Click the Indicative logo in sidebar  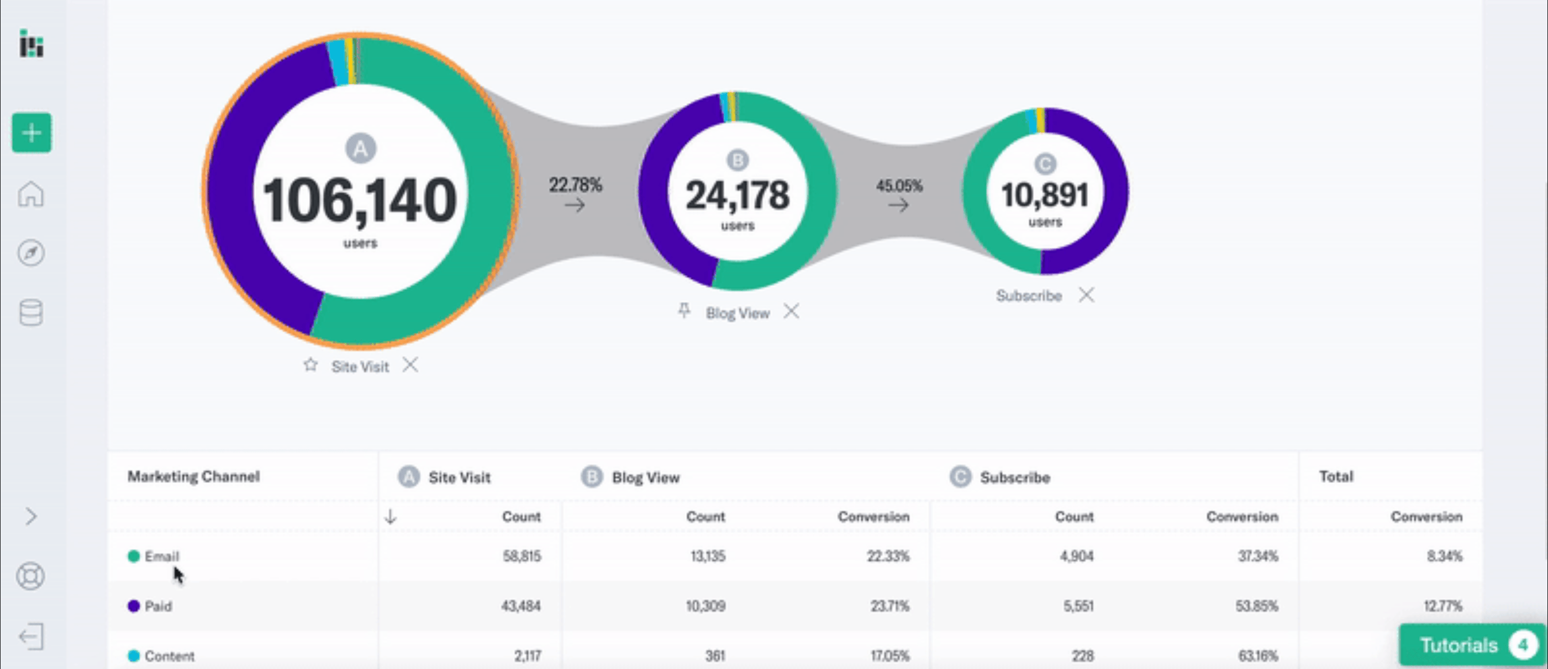[31, 43]
